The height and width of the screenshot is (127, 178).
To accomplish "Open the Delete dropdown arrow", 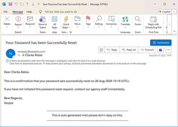I will point(7,27).
